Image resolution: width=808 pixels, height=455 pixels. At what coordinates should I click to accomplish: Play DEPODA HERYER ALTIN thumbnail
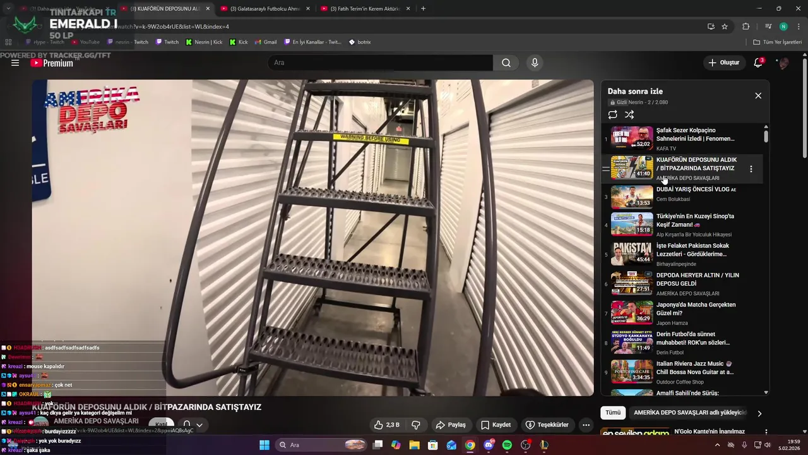click(x=632, y=283)
